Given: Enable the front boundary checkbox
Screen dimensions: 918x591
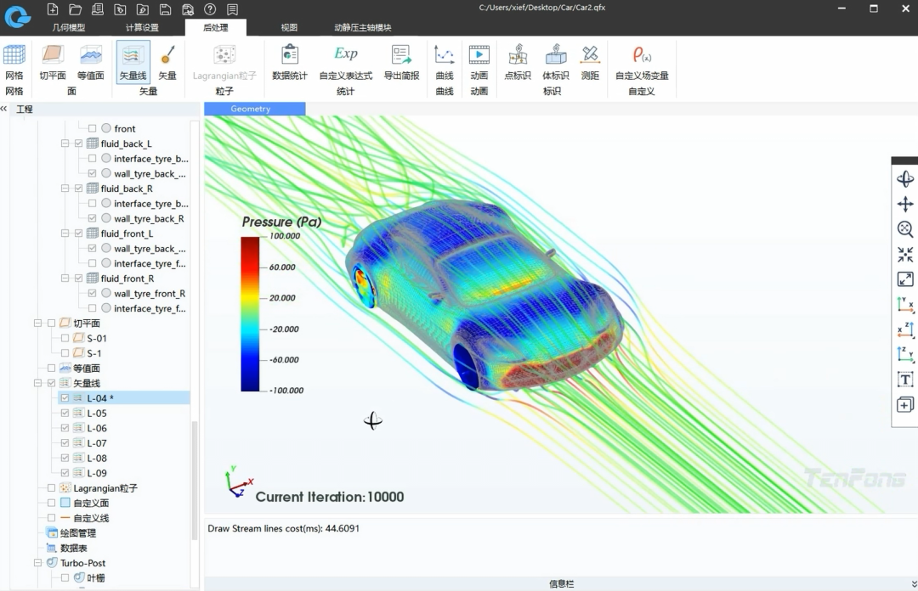Looking at the screenshot, I should 92,128.
